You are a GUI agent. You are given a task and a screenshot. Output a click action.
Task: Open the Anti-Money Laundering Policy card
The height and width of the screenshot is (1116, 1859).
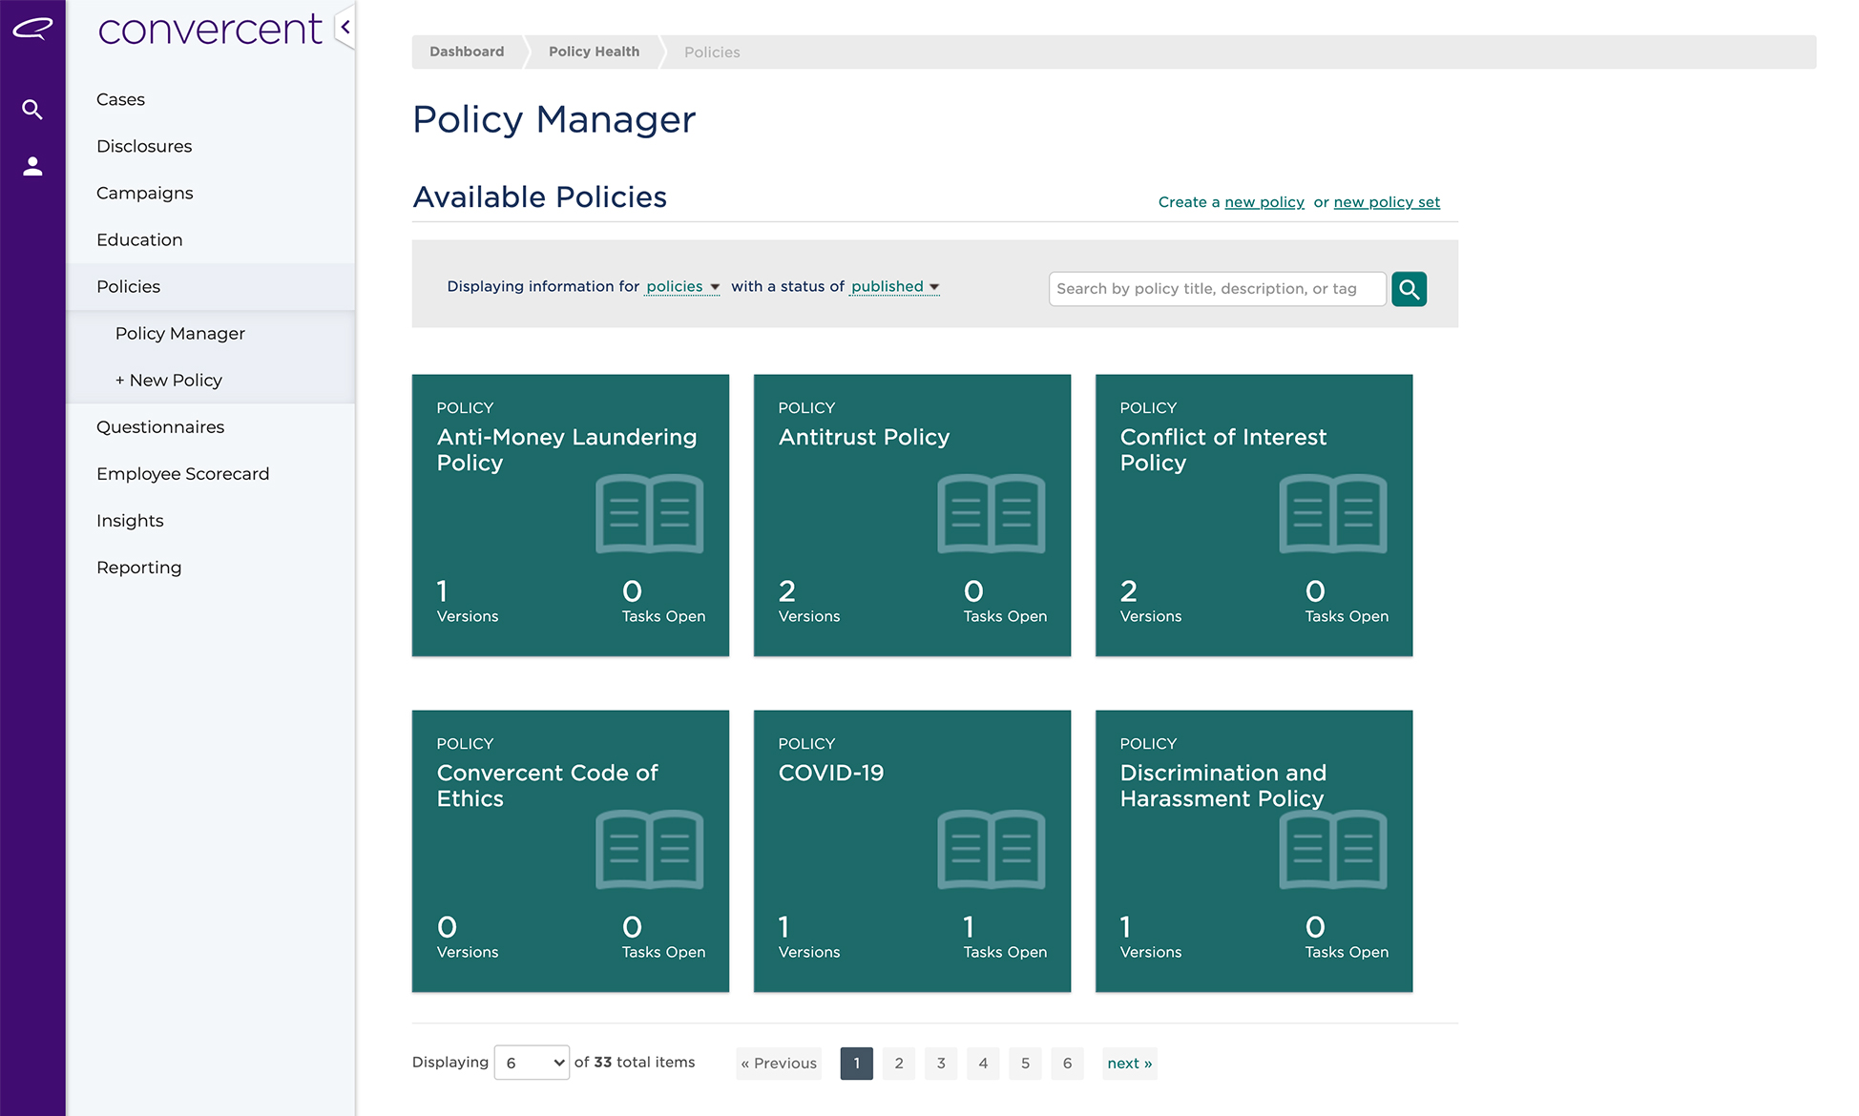570,515
